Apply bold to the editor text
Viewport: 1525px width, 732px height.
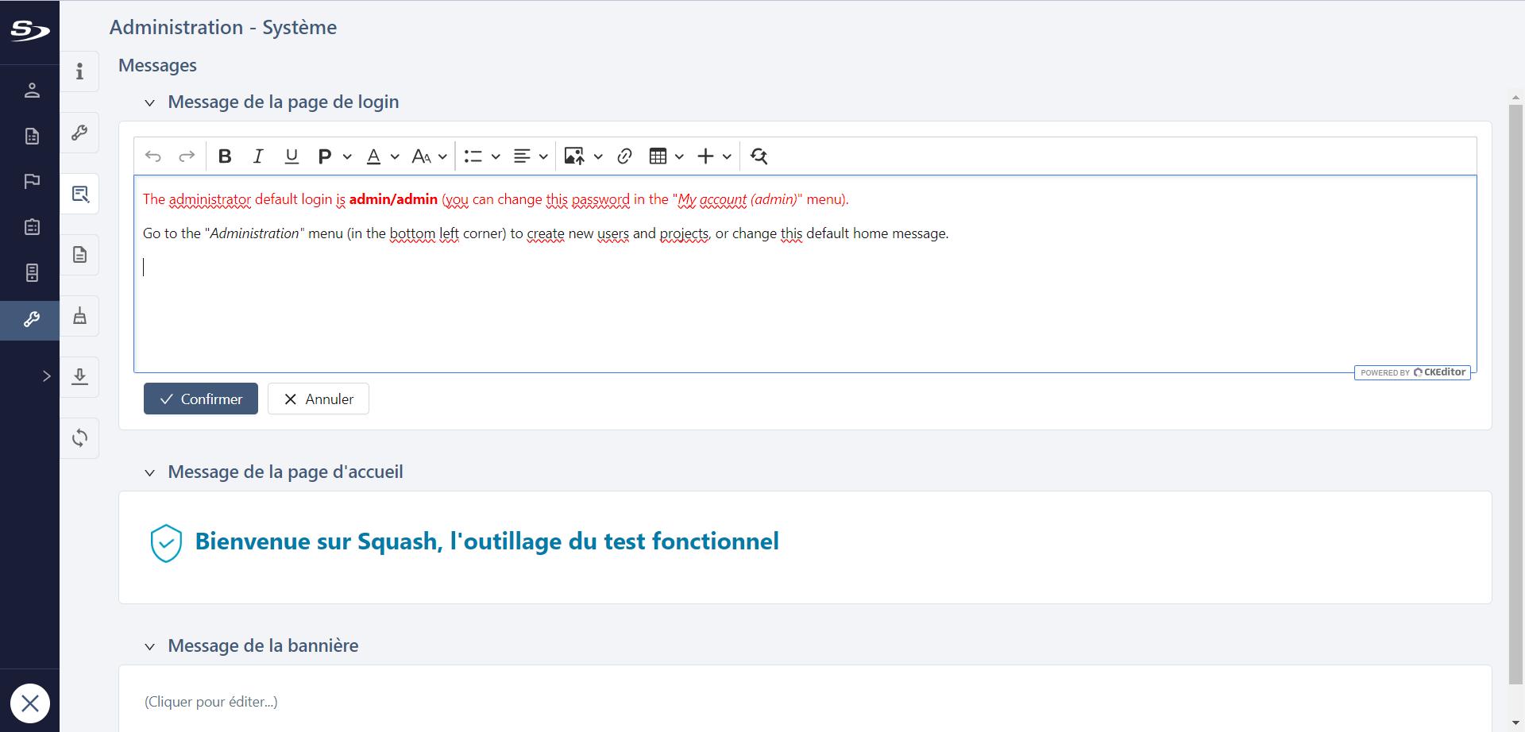pyautogui.click(x=225, y=156)
